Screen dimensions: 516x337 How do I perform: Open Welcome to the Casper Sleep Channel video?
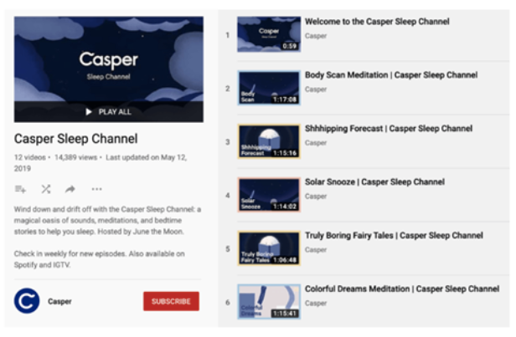pyautogui.click(x=377, y=22)
